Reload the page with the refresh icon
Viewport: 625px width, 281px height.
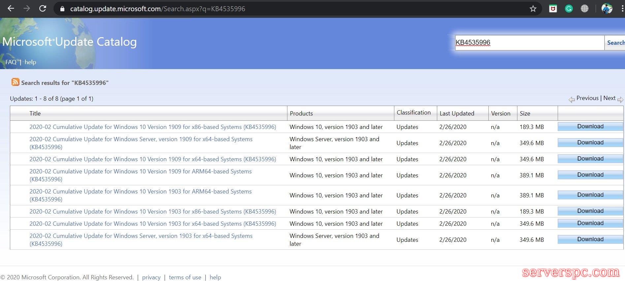point(43,9)
